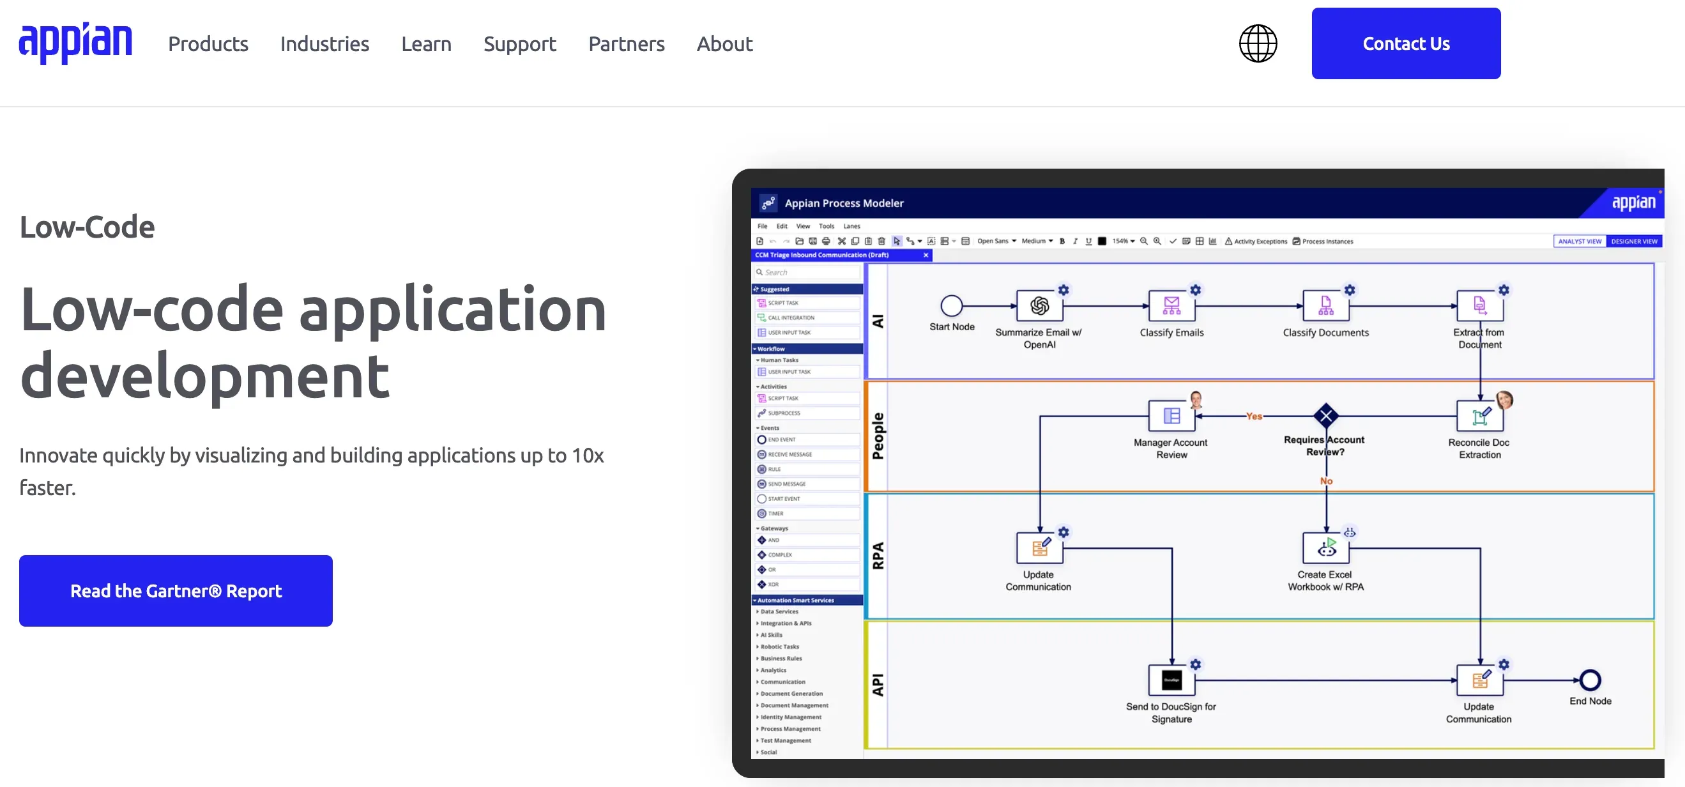Click the save toolbar icon
This screenshot has height=787, width=1685.
(x=812, y=241)
